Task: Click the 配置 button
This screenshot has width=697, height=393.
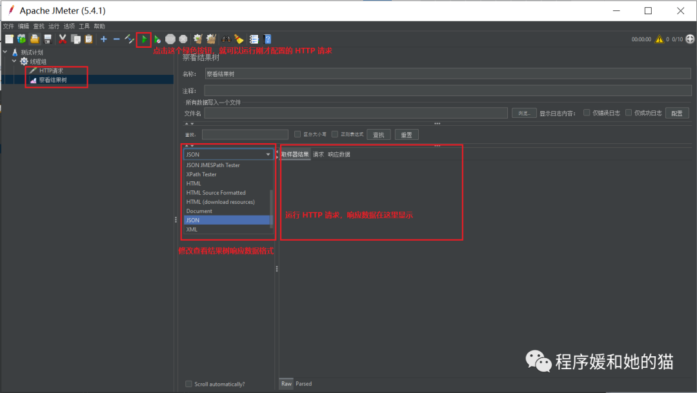Action: click(677, 114)
